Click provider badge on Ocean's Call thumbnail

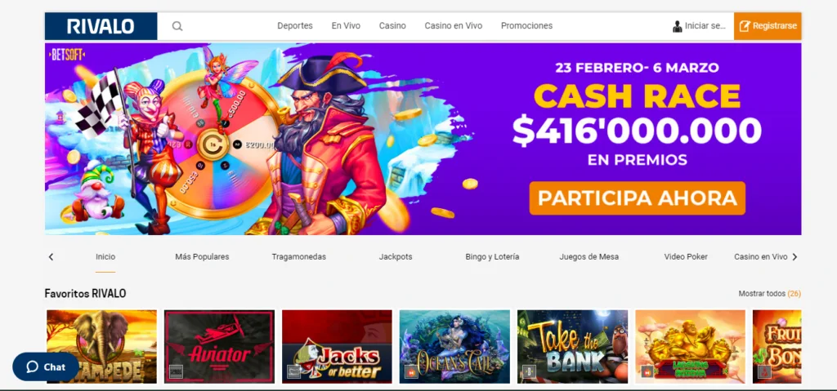coord(410,371)
